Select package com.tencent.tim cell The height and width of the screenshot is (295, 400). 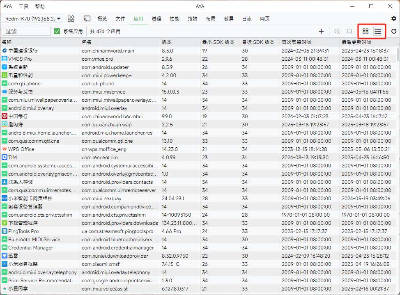pyautogui.click(x=120, y=157)
